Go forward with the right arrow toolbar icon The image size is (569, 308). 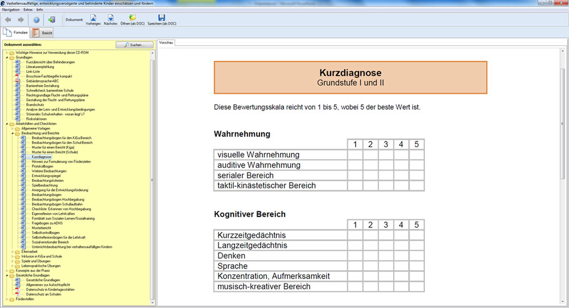tap(20, 20)
